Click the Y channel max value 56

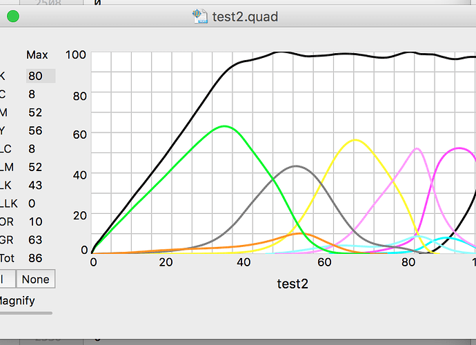(x=36, y=130)
